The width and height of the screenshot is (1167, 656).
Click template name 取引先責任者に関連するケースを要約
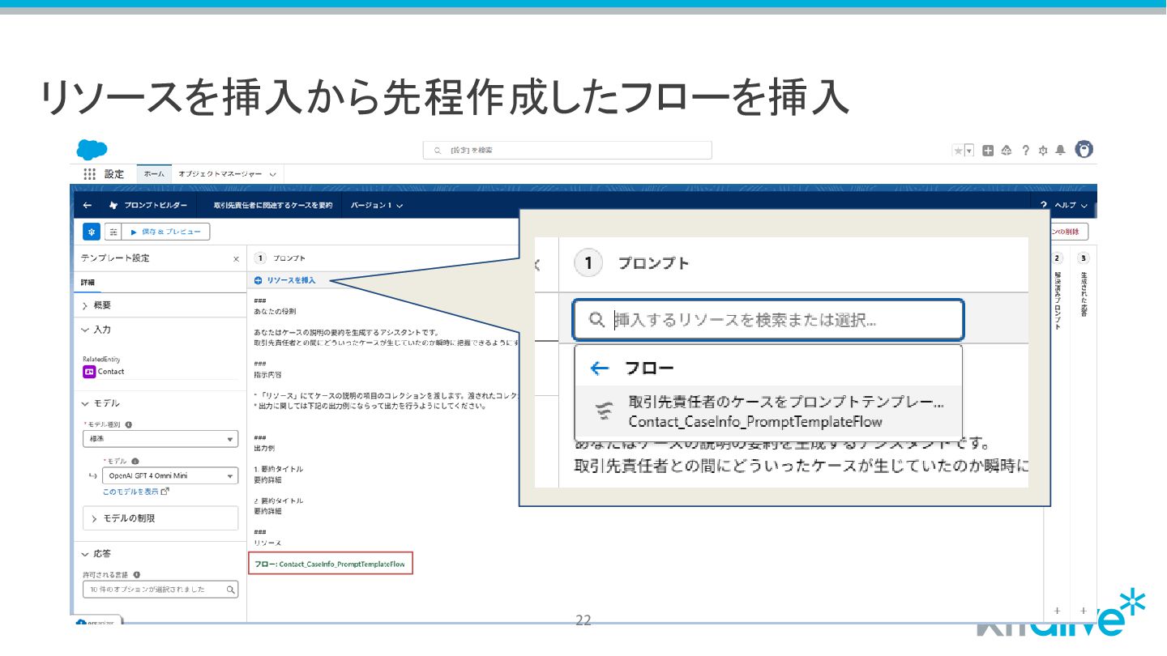tap(272, 206)
